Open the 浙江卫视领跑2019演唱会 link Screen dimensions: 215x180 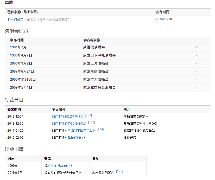(69, 124)
